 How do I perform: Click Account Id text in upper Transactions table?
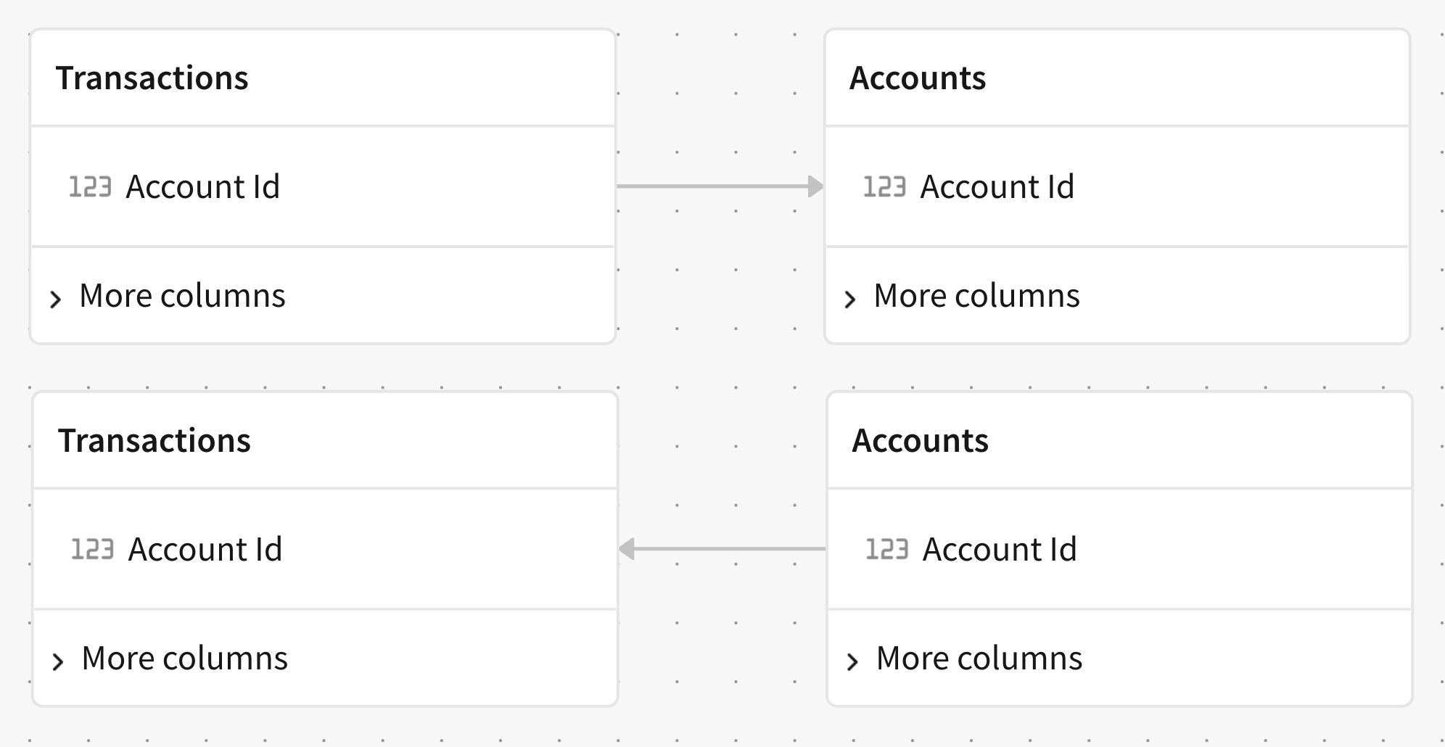click(202, 187)
